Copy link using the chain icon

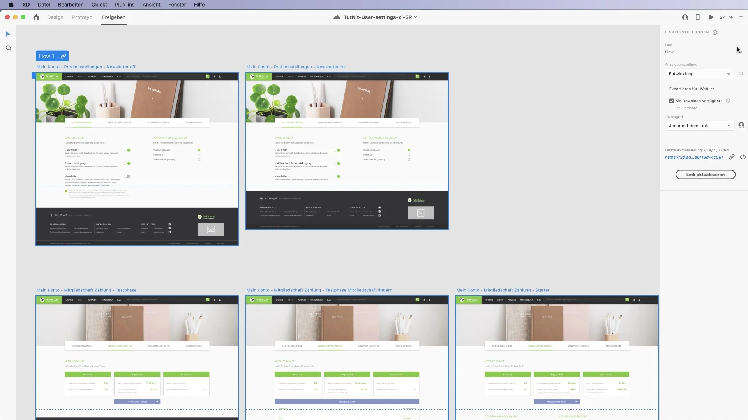click(732, 157)
